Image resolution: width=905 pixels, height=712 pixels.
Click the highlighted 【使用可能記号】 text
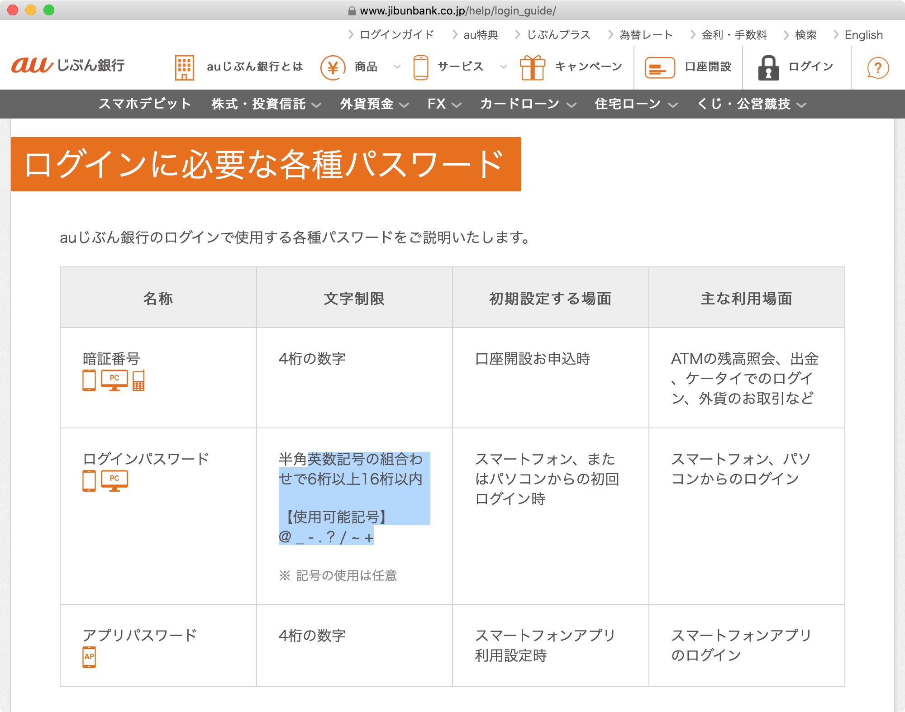[x=336, y=517]
